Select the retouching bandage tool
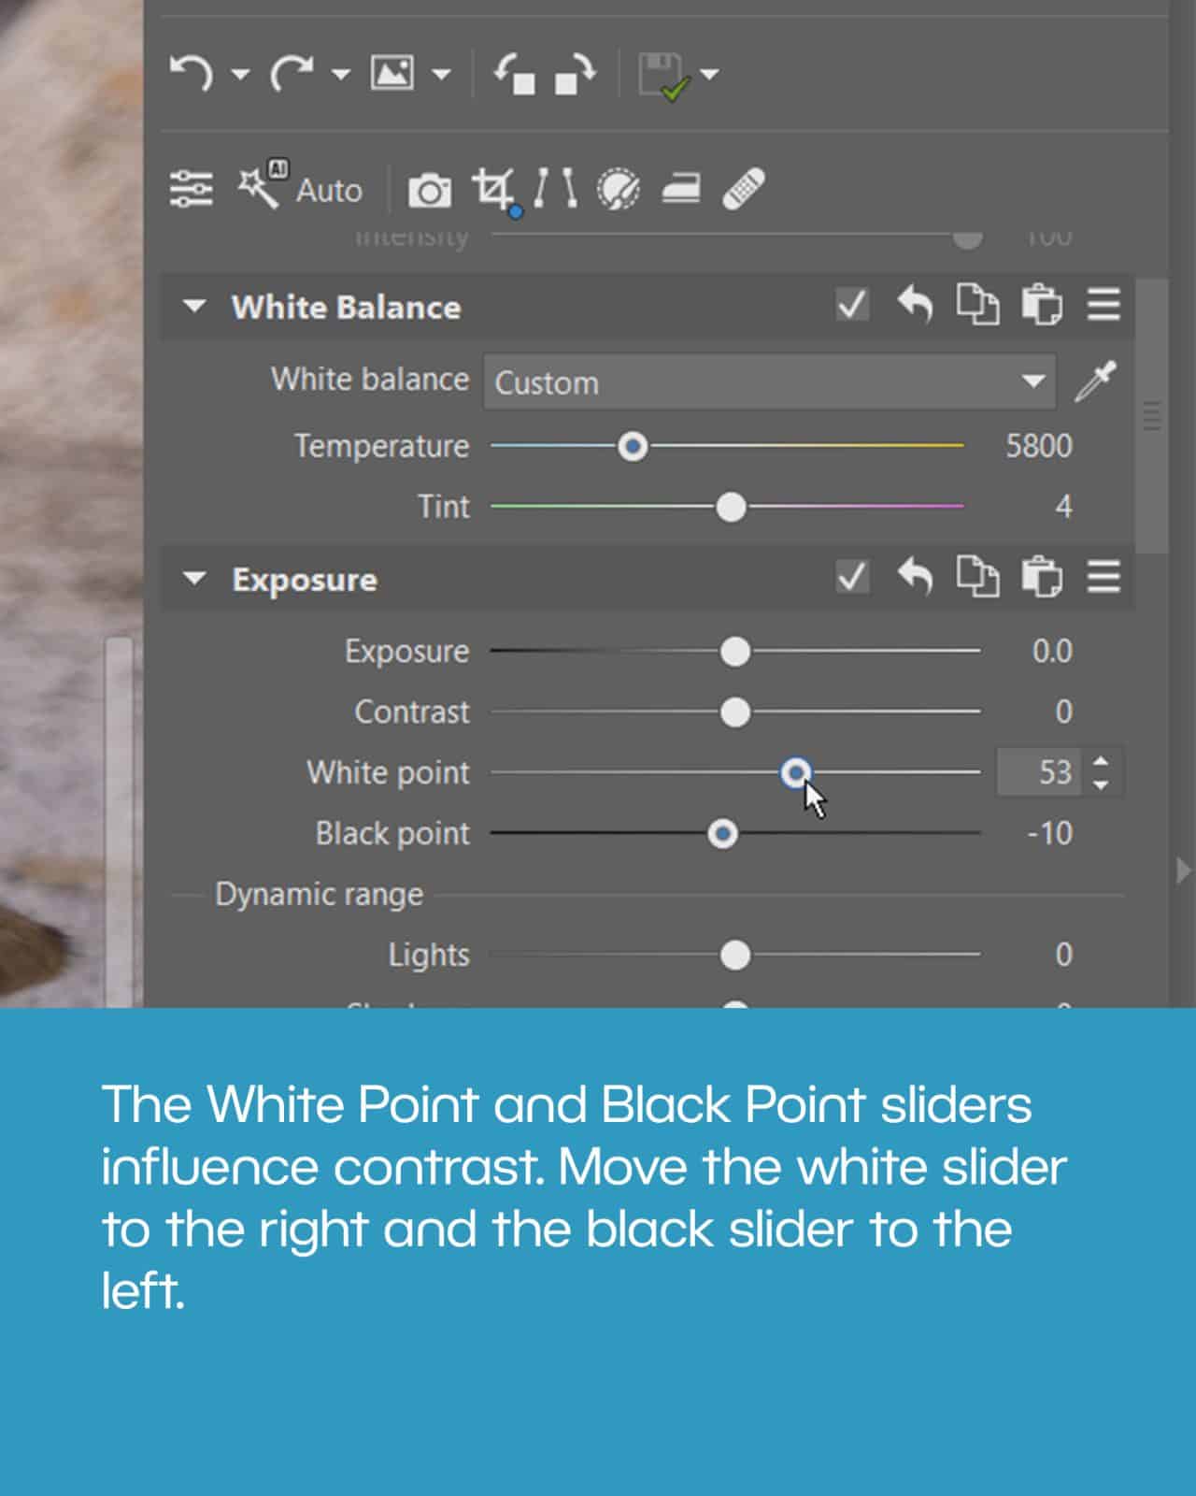The image size is (1196, 1496). pos(745,189)
